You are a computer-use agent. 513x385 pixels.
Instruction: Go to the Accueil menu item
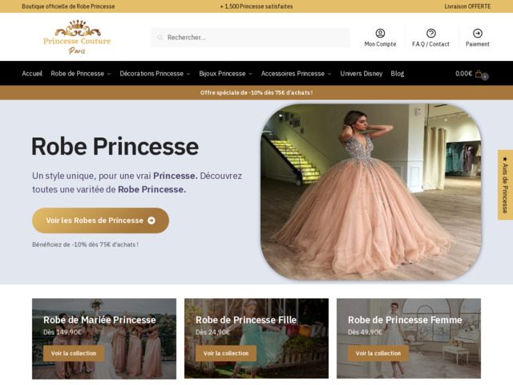tap(32, 74)
